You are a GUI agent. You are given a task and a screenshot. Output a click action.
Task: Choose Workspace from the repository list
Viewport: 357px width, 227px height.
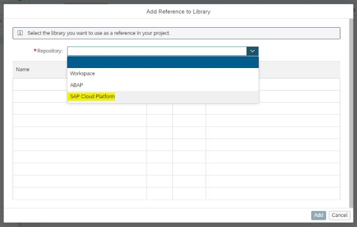point(163,73)
